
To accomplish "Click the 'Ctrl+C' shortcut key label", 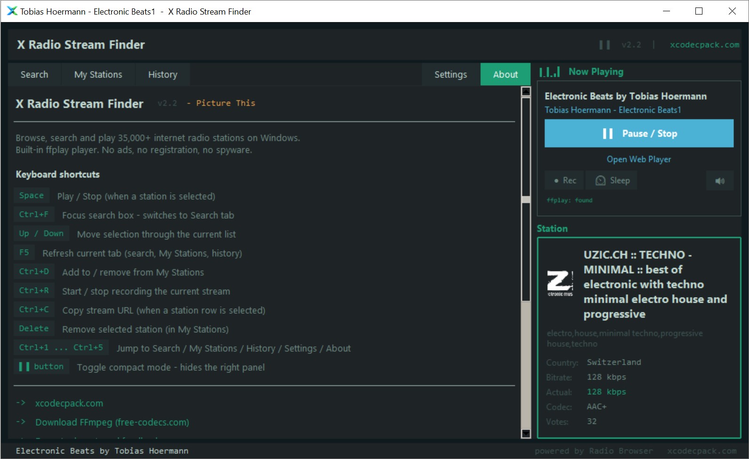I will pos(34,309).
